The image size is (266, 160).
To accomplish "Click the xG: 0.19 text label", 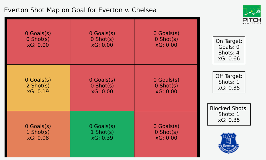I will point(38,92).
